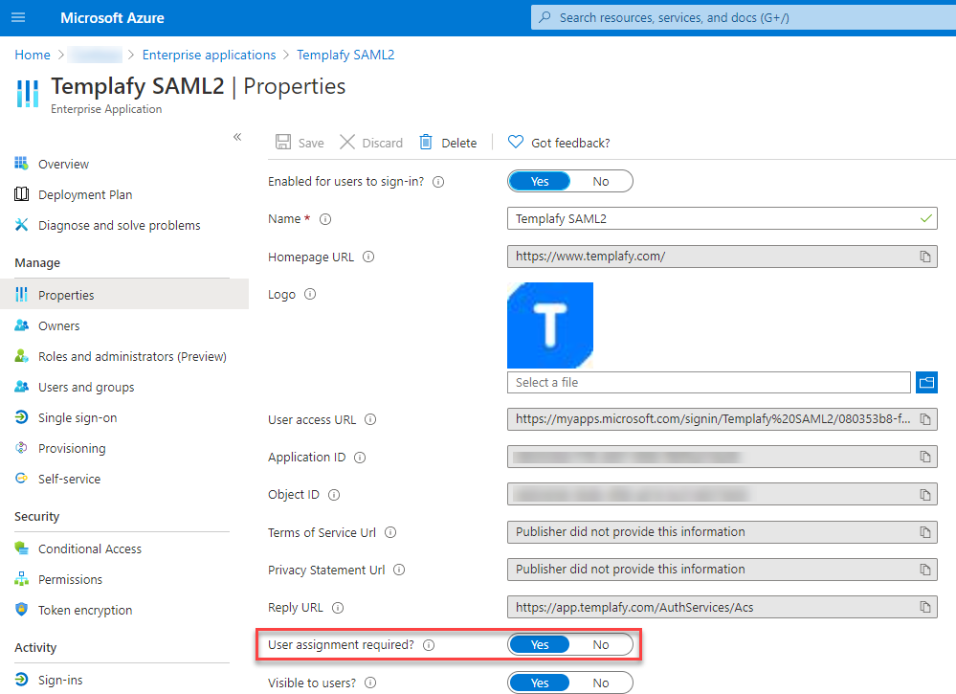956x694 pixels.
Task: Open the hamburger portal menu
Action: (18, 18)
